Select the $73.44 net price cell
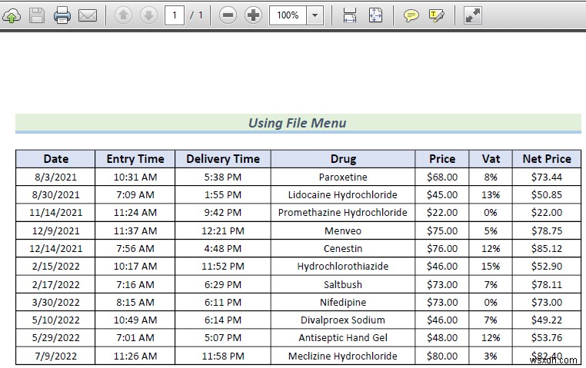The width and height of the screenshot is (586, 368). tap(547, 177)
